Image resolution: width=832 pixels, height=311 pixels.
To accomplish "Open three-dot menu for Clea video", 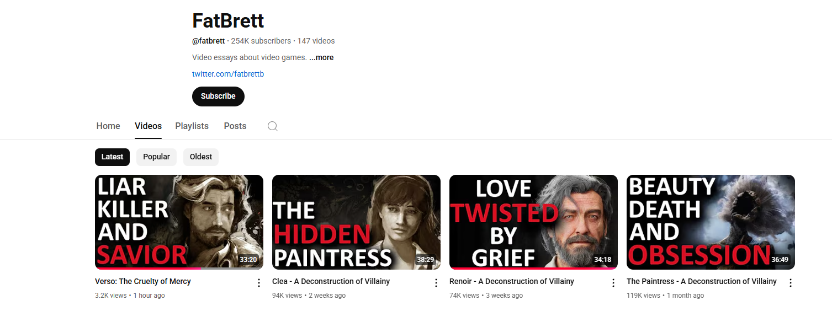I will (436, 283).
